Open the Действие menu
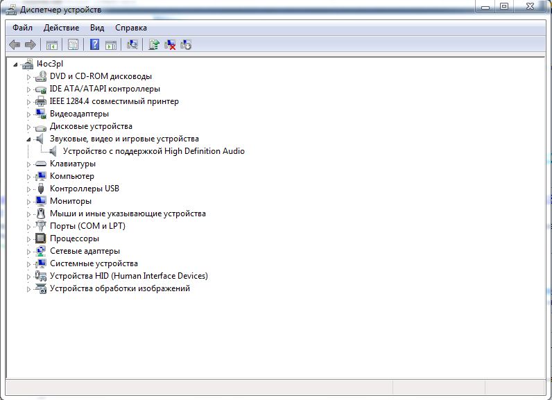 click(x=61, y=28)
